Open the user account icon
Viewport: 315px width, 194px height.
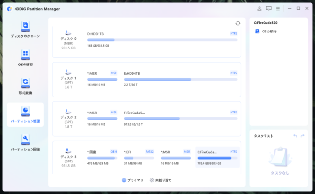tap(259, 8)
